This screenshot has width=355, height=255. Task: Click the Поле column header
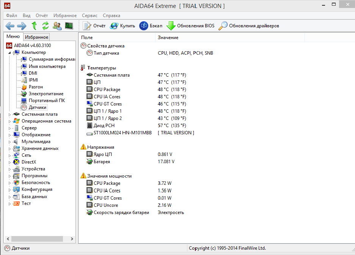[x=117, y=37]
